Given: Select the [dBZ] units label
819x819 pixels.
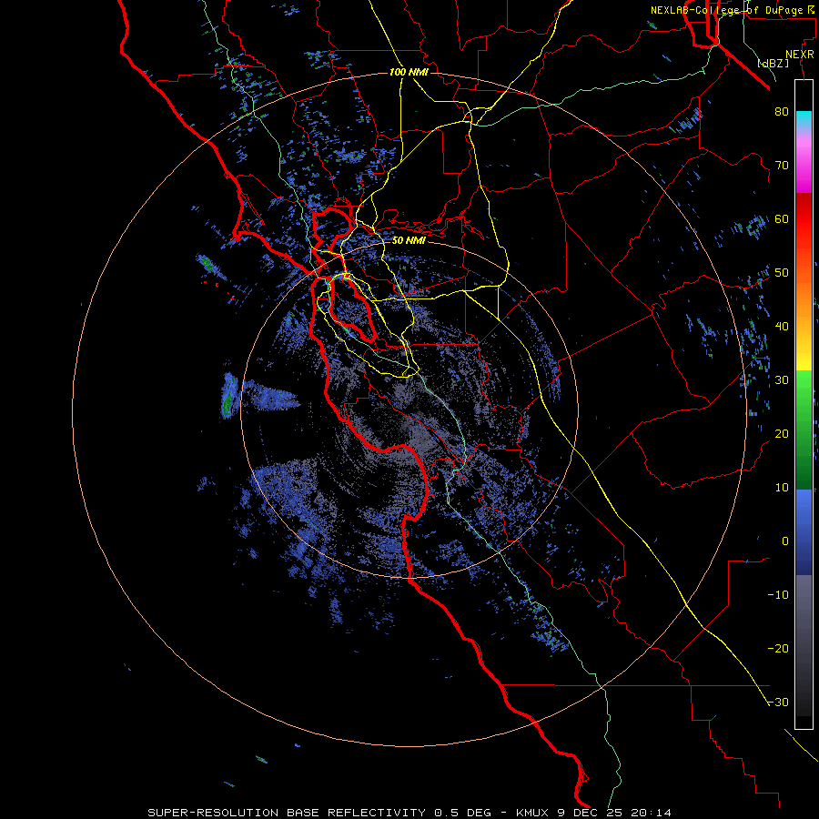Looking at the screenshot, I should pos(773,64).
